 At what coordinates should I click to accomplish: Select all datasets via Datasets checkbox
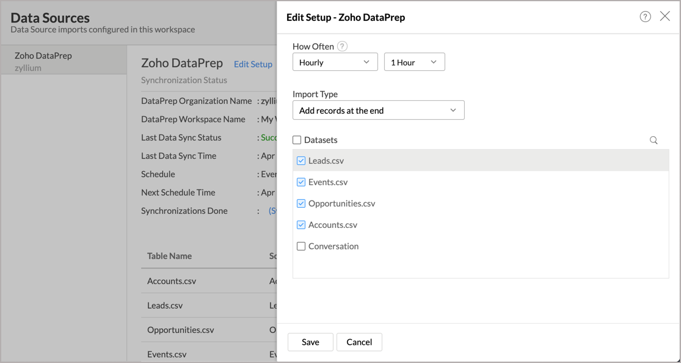tap(296, 140)
